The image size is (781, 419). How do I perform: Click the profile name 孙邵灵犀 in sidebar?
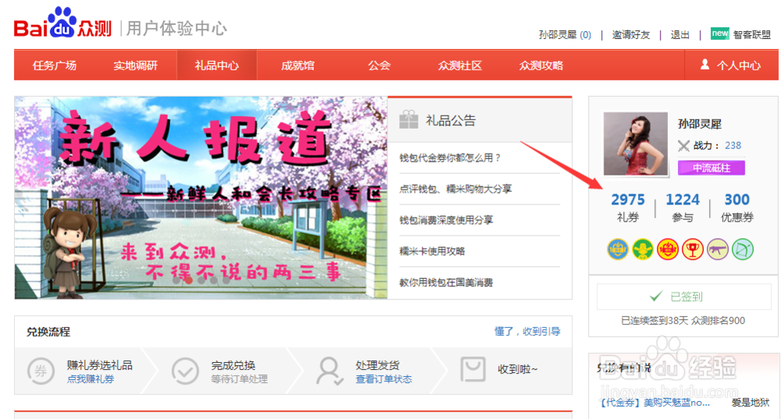(x=699, y=123)
